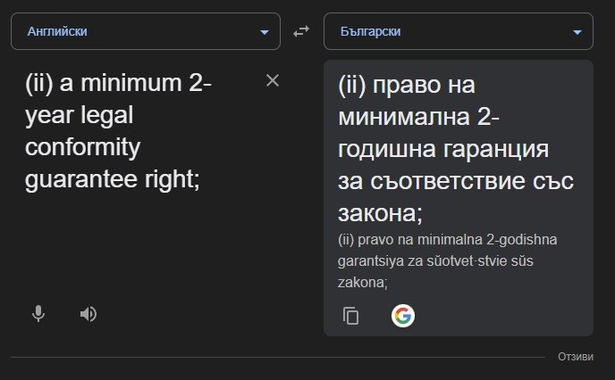Expand the source language arrow
615x380 pixels.
(x=264, y=32)
